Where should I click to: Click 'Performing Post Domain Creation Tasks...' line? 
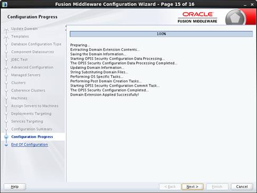(106, 81)
